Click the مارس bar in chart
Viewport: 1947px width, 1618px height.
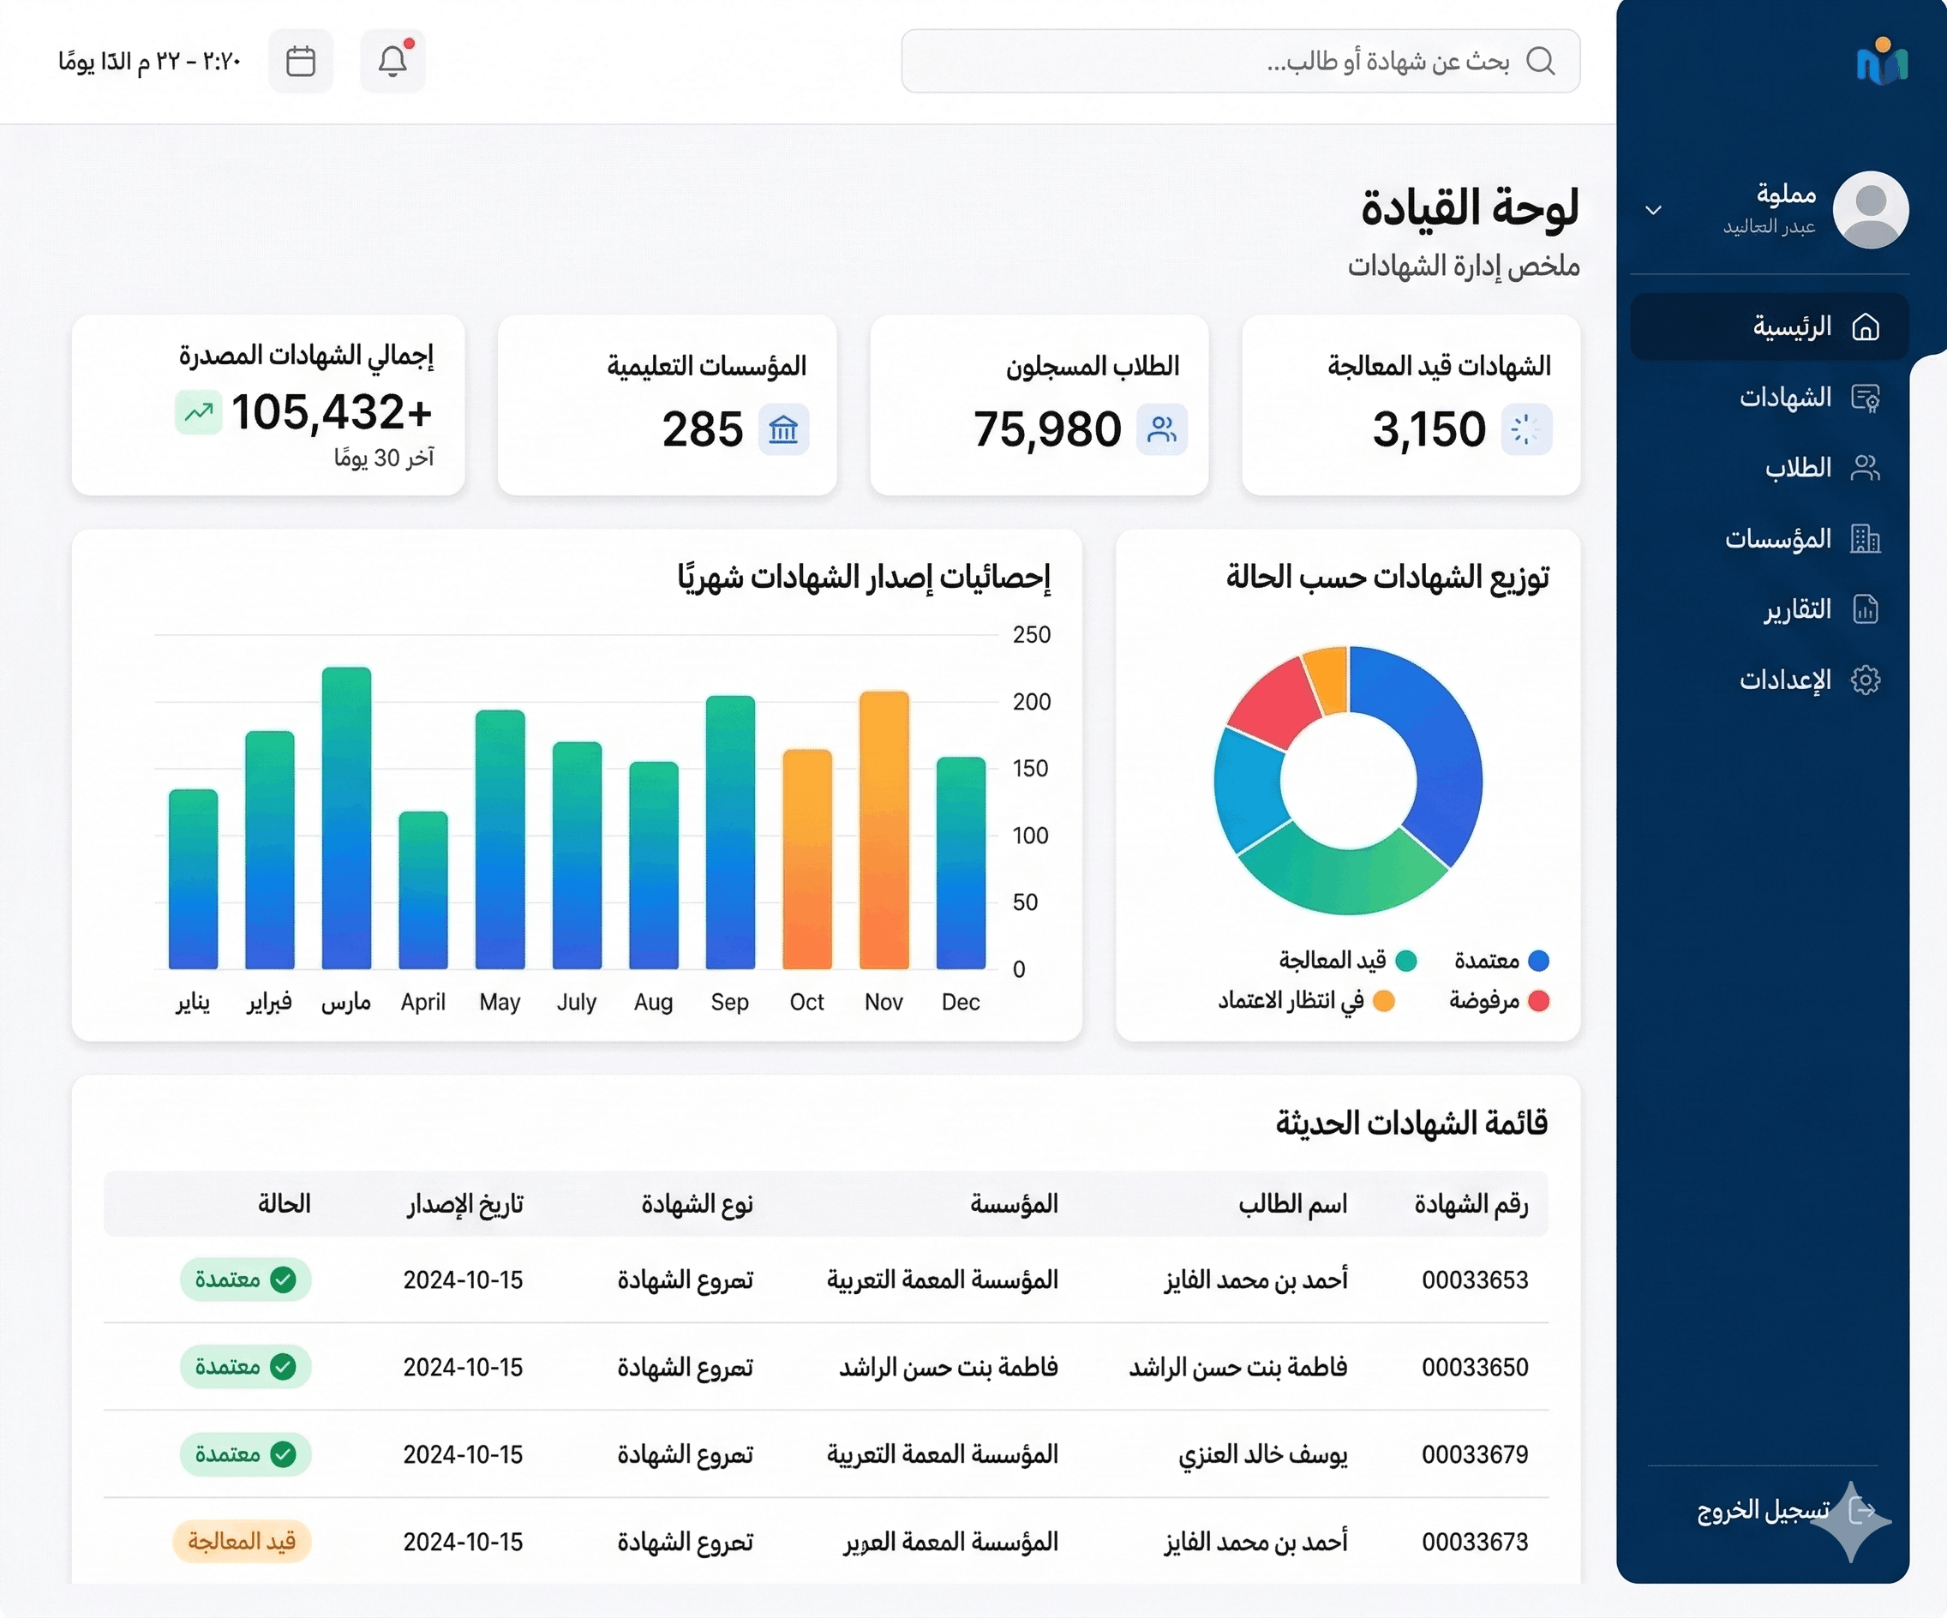point(347,818)
